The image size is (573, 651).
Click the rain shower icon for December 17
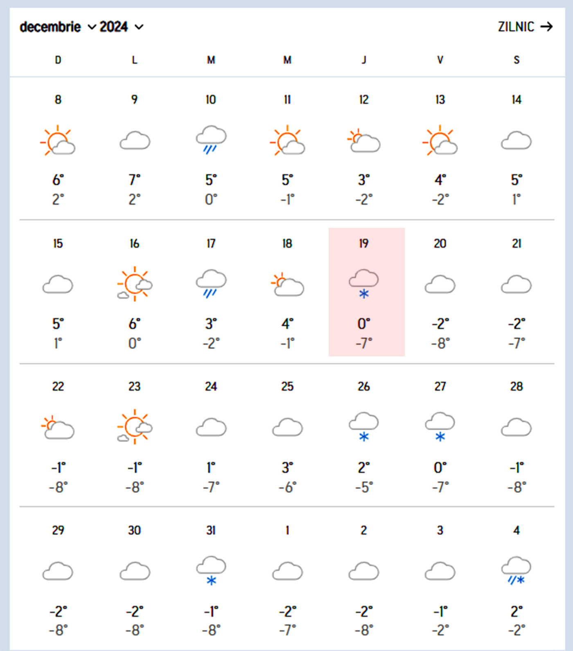click(x=211, y=283)
